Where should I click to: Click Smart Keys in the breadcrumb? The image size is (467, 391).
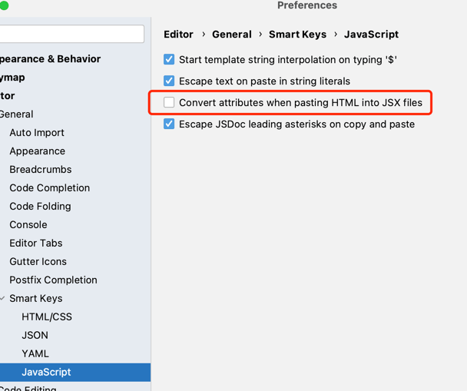(297, 35)
